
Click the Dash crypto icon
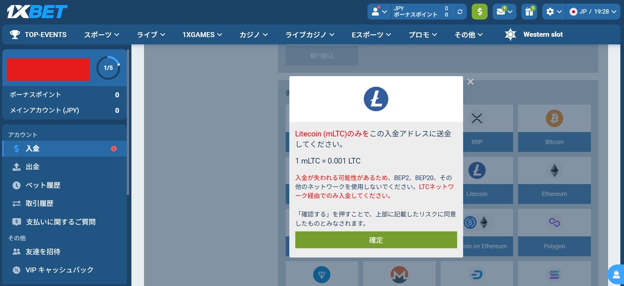click(x=477, y=275)
